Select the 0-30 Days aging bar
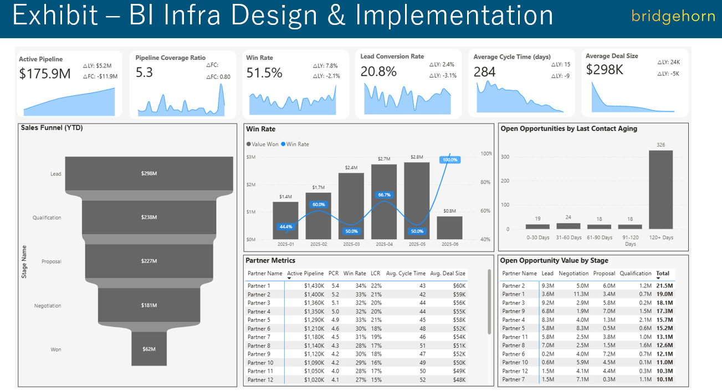The image size is (722, 391). [537, 227]
